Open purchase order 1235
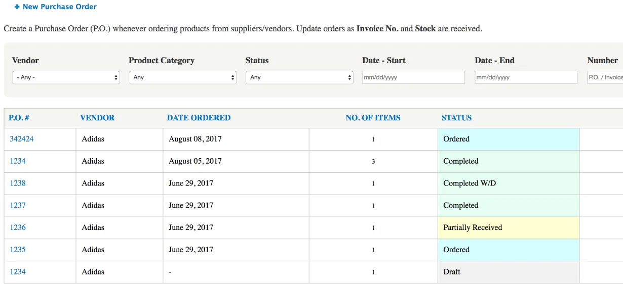623x284 pixels. (18, 250)
